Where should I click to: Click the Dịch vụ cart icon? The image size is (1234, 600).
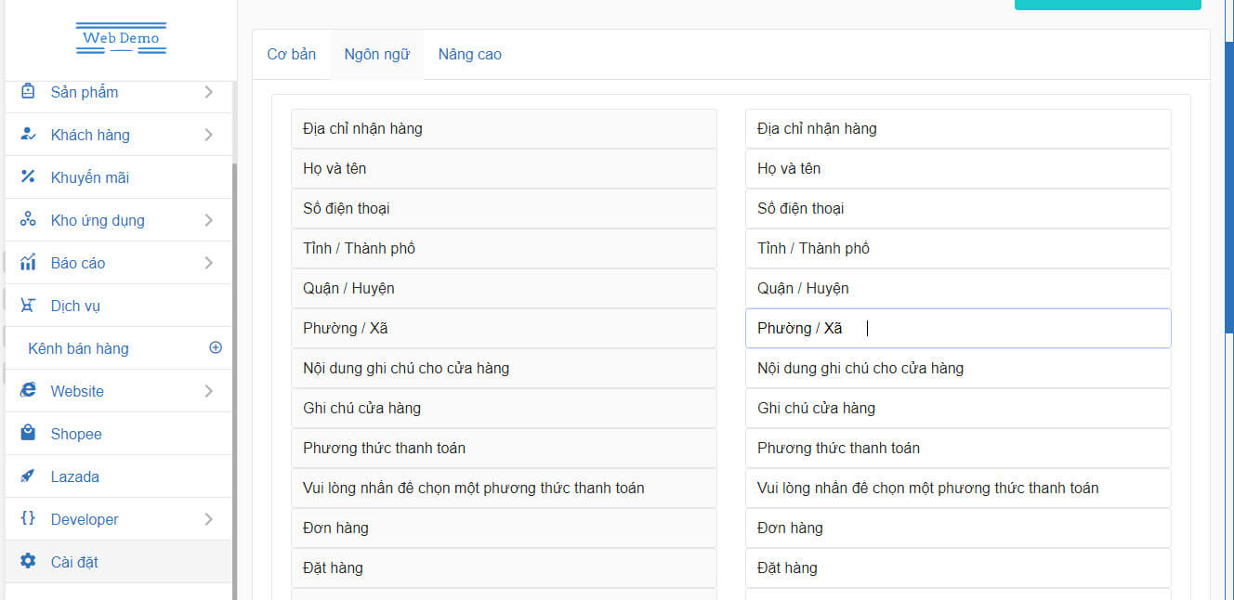[28, 306]
